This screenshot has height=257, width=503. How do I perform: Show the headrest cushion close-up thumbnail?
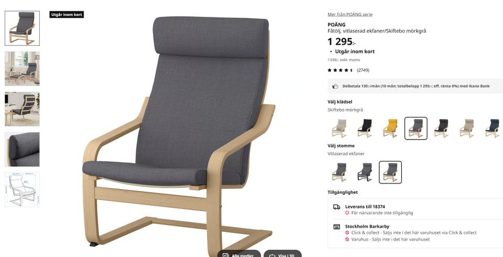coord(22,149)
